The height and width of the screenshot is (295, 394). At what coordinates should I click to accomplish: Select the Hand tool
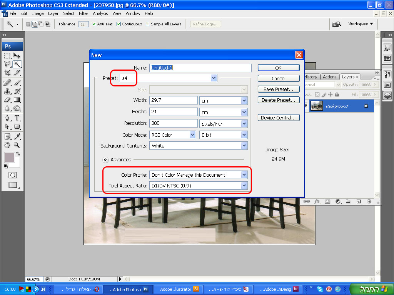coord(7,145)
